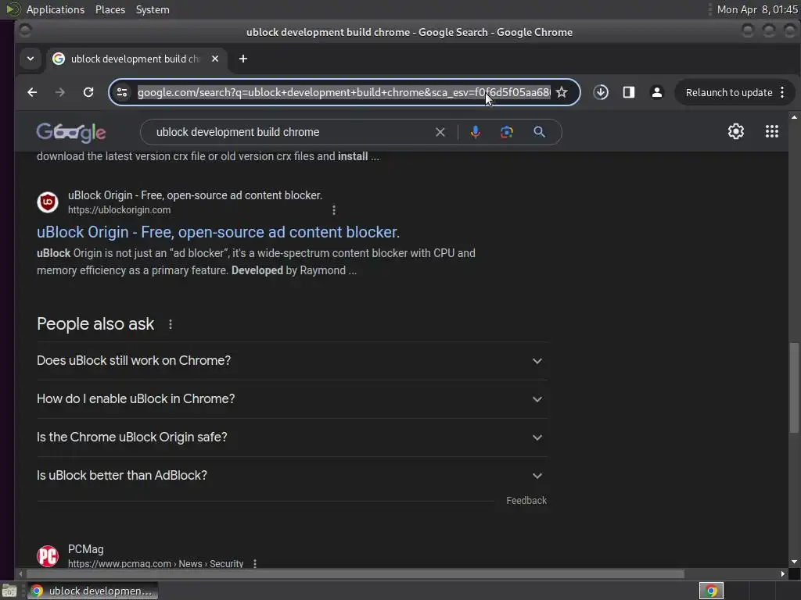Open Google quick settings gear
This screenshot has height=600, width=801.
[735, 131]
